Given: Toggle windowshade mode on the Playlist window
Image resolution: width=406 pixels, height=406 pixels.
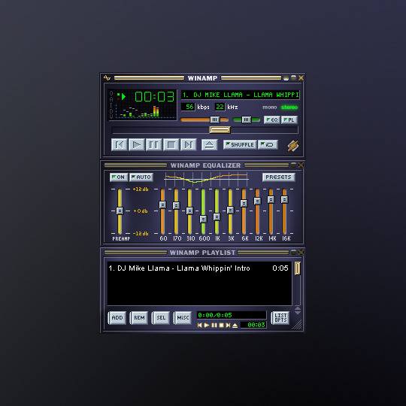Looking at the screenshot, I should coord(293,252).
